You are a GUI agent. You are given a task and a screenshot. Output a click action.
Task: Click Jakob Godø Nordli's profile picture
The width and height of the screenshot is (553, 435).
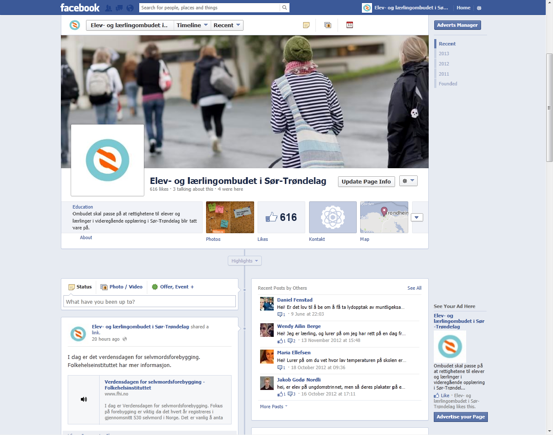tap(267, 383)
